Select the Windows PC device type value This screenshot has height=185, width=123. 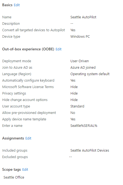point(80,37)
